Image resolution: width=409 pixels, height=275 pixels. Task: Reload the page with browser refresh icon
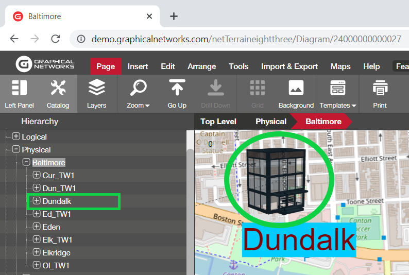click(x=56, y=39)
